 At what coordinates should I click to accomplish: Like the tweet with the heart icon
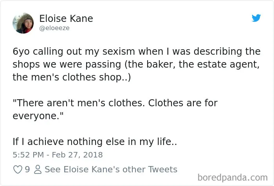(x=18, y=170)
